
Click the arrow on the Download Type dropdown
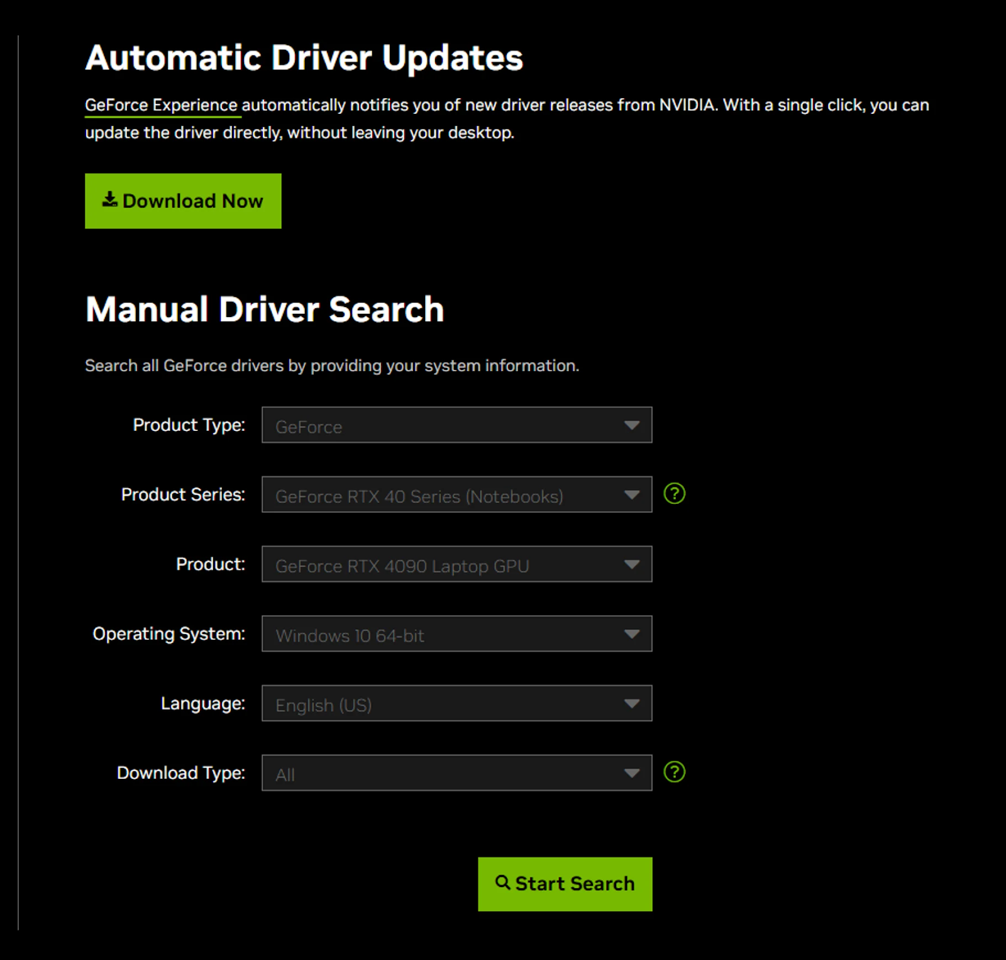point(631,773)
